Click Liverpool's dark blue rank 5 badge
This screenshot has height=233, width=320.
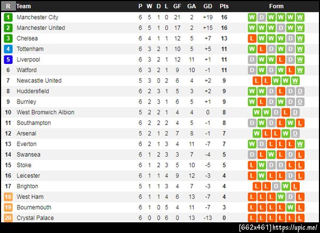pyautogui.click(x=8, y=59)
